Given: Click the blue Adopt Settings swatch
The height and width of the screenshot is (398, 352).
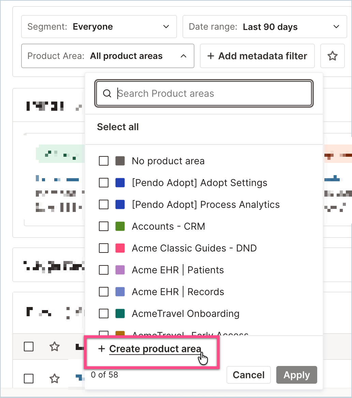Looking at the screenshot, I should tap(120, 183).
